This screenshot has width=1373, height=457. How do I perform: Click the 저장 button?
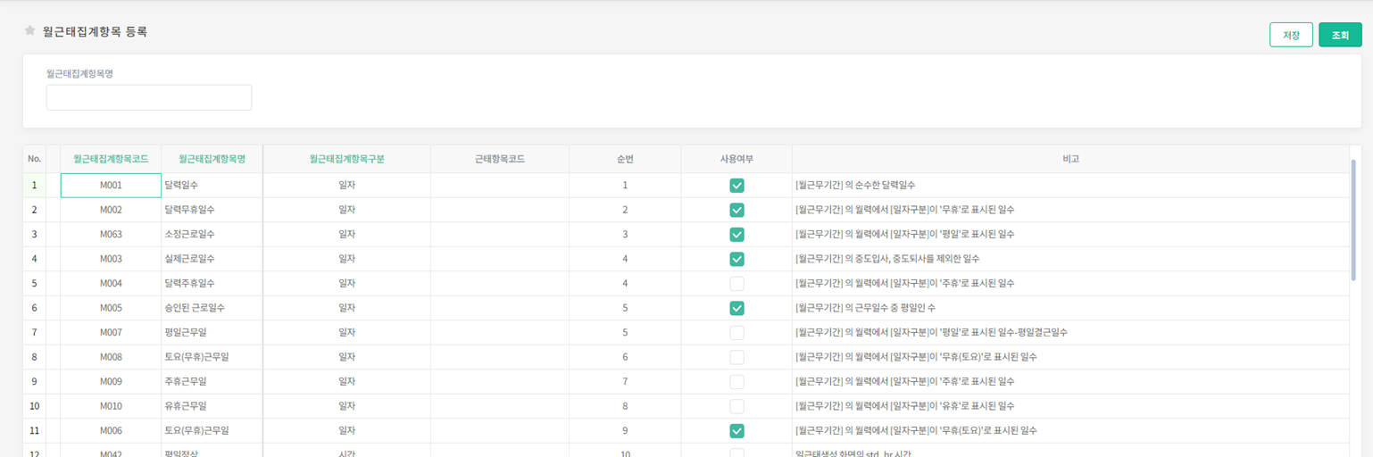[1291, 35]
